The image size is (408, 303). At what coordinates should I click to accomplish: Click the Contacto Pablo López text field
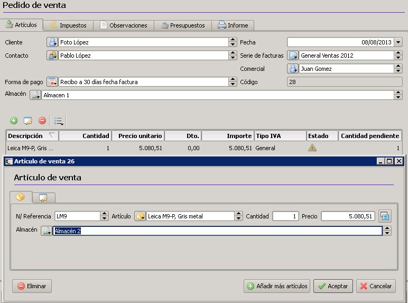click(143, 56)
